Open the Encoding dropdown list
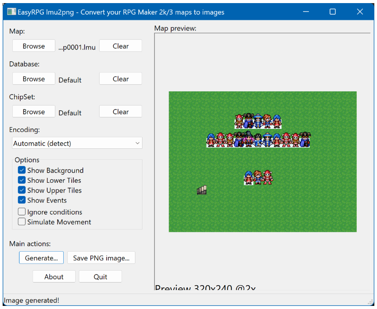Screen dimensions: 377x309 [x=77, y=143]
